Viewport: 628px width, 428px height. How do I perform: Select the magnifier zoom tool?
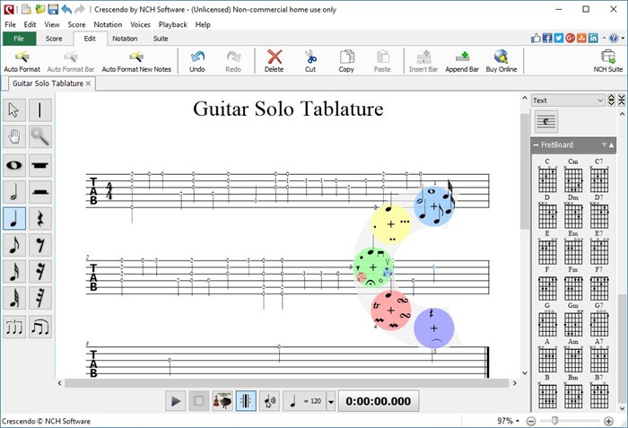40,137
